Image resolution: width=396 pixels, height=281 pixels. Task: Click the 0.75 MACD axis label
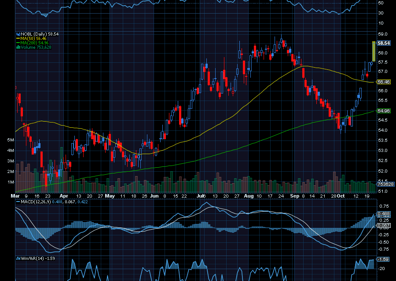(384, 206)
